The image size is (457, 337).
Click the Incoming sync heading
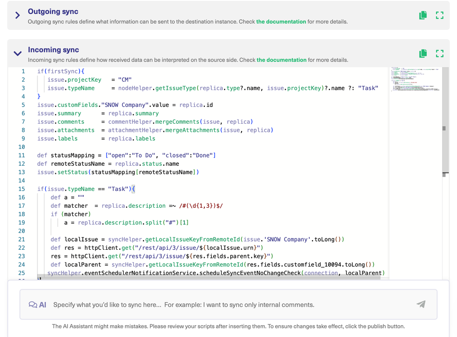tap(54, 50)
